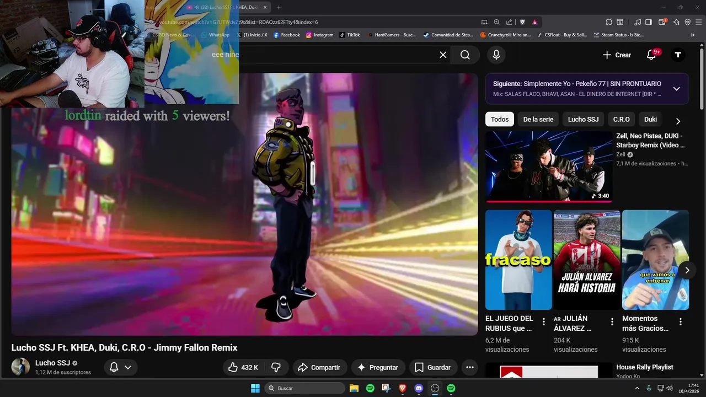Select the Lucho SSJ filter chip
This screenshot has width=706, height=397.
point(583,119)
